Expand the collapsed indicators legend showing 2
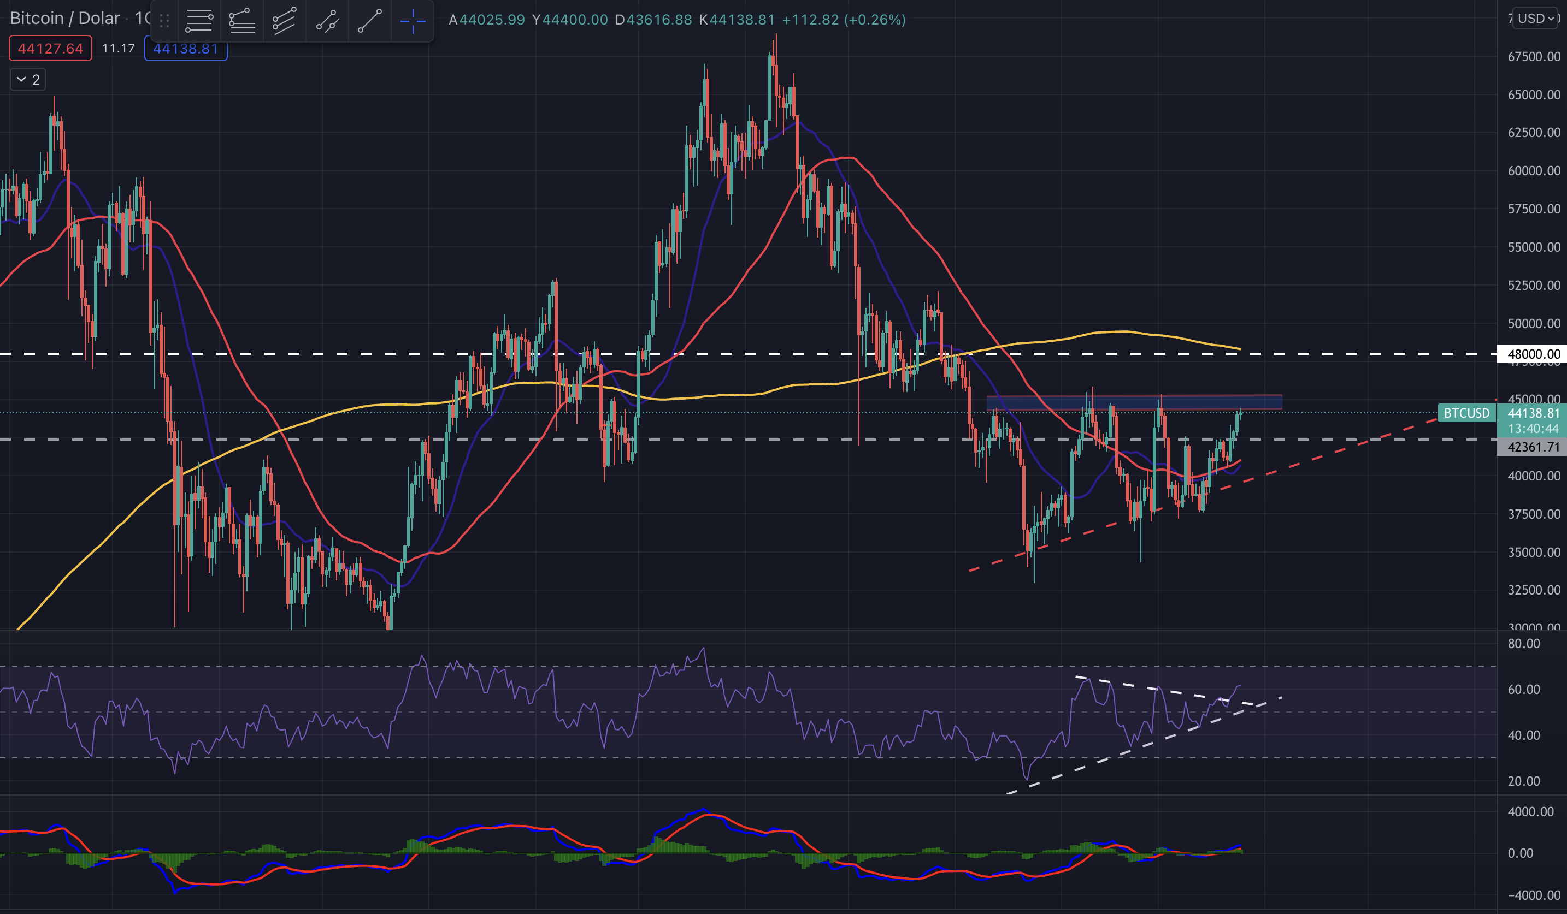Viewport: 1567px width, 914px height. 28,80
